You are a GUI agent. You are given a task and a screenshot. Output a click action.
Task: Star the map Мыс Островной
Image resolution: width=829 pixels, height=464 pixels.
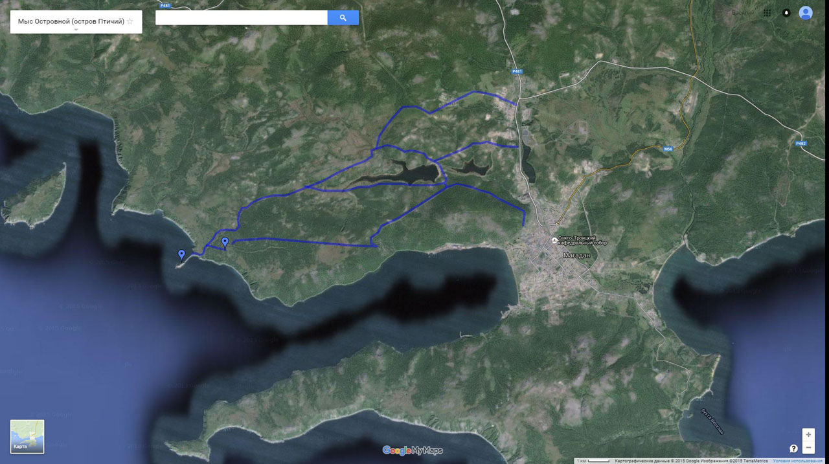click(x=130, y=21)
